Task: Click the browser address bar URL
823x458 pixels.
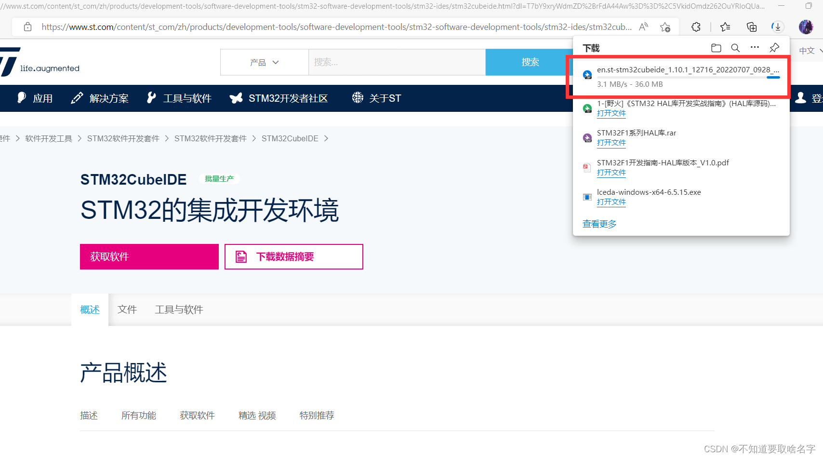Action: tap(336, 27)
